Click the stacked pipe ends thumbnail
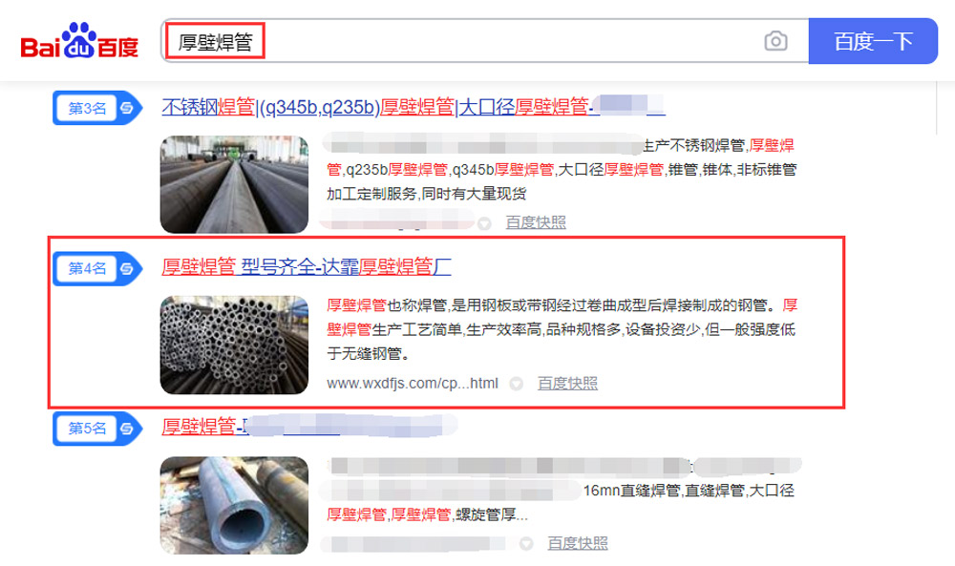 (235, 346)
